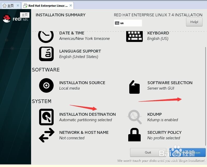Open KDUMP label

click(x=155, y=114)
